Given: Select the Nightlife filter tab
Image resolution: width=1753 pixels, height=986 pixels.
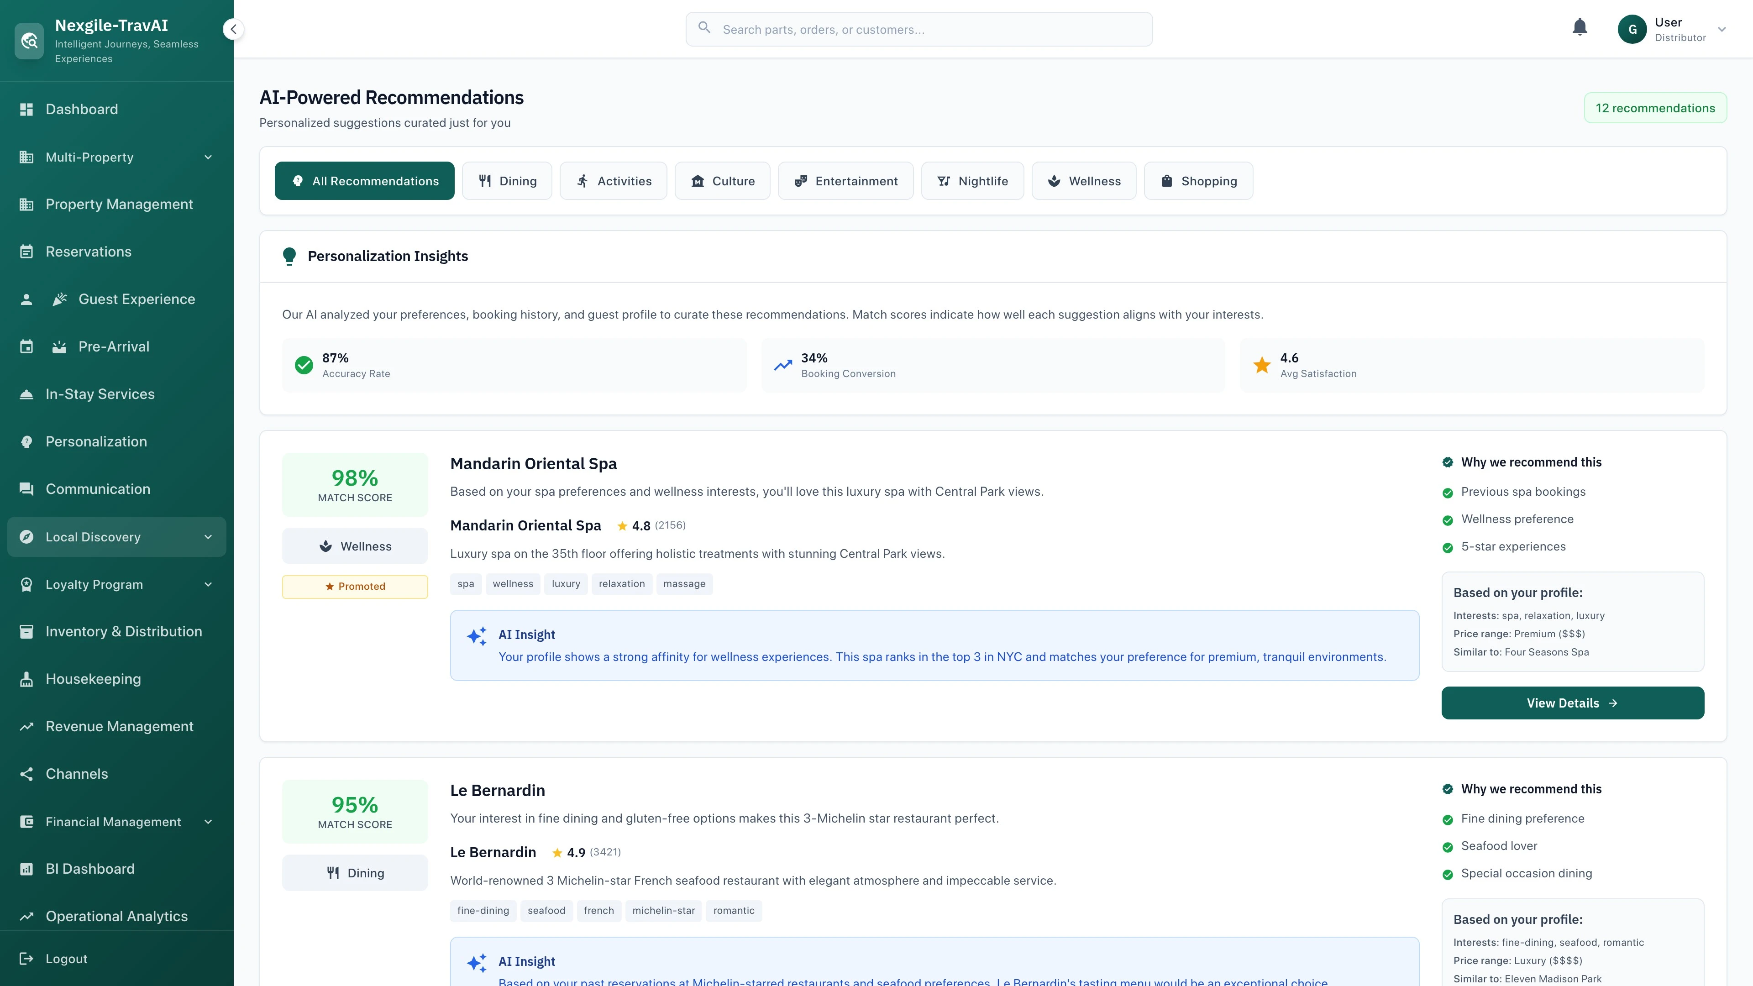Looking at the screenshot, I should 972,181.
